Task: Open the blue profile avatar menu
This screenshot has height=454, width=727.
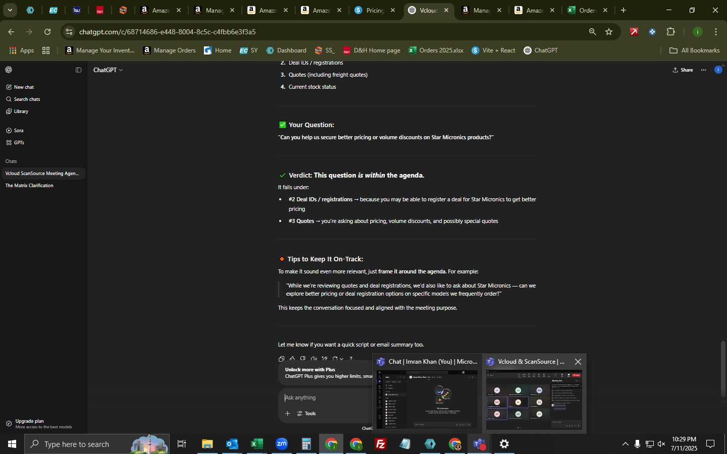Action: 718,70
